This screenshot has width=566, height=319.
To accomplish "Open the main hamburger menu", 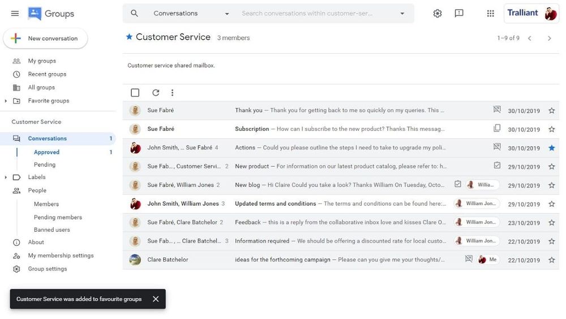I will pos(15,14).
